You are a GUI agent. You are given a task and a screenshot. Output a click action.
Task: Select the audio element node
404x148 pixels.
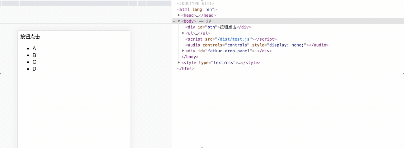click(257, 45)
